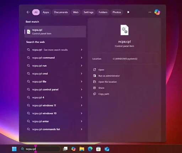This screenshot has width=182, height=153.
Task: Open Task View on the taskbar
Action: pyautogui.click(x=65, y=149)
